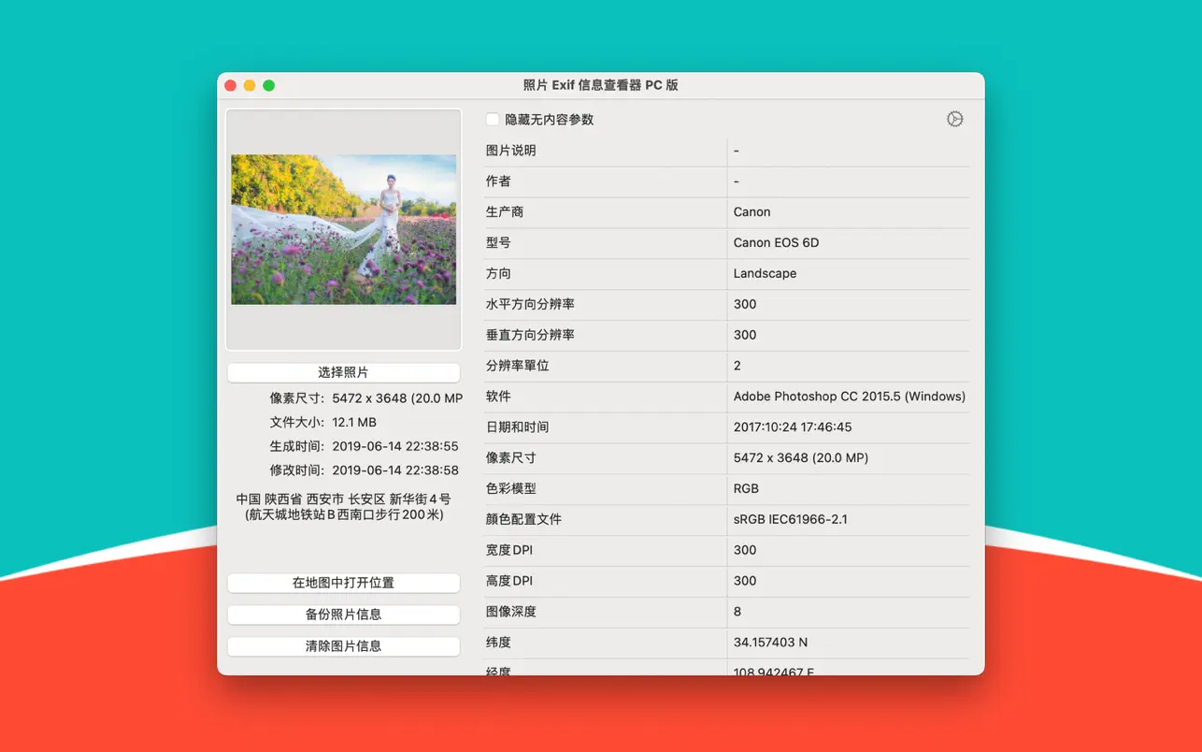Click the 颜色配置文件 sRGB value

pos(801,519)
